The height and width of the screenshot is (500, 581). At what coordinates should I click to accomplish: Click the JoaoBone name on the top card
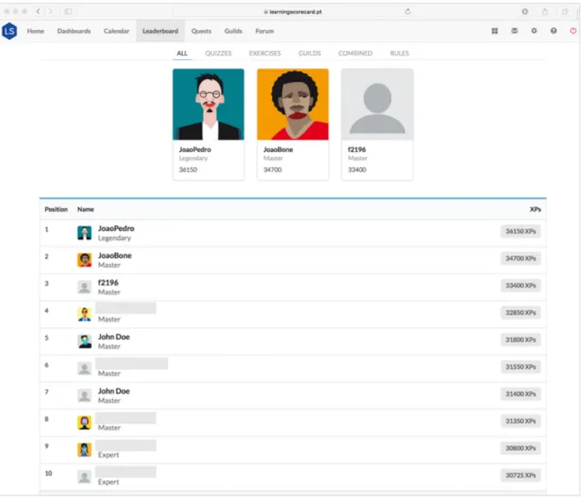[278, 150]
